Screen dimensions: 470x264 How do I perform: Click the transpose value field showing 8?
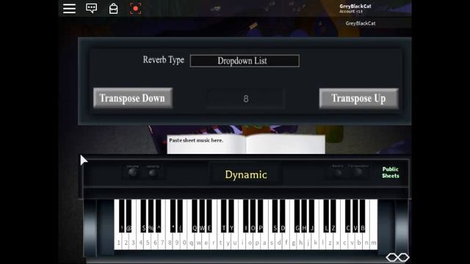click(246, 98)
